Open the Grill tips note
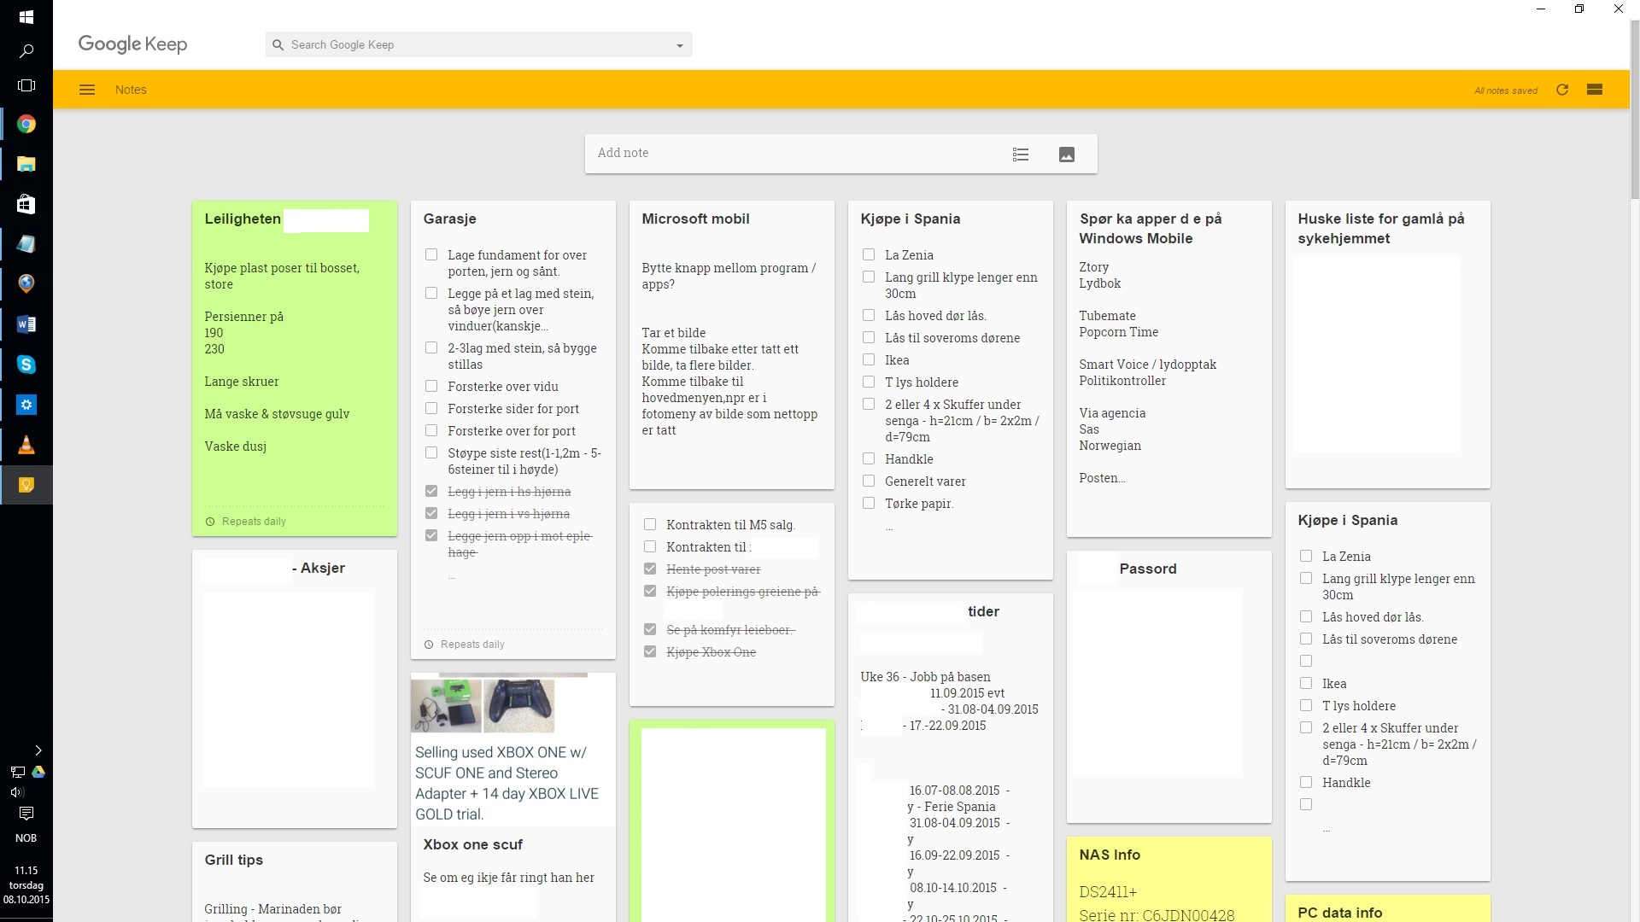Image resolution: width=1640 pixels, height=922 pixels. tap(295, 882)
